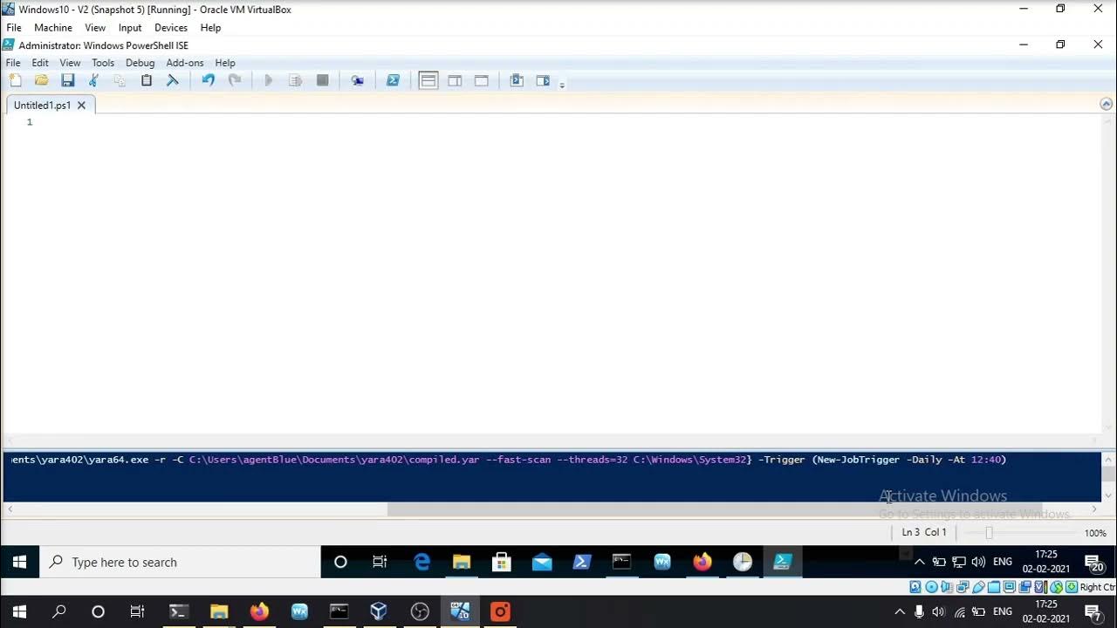Open the VirtualBox Machine menu
Viewport: 1117px width, 628px height.
point(53,28)
